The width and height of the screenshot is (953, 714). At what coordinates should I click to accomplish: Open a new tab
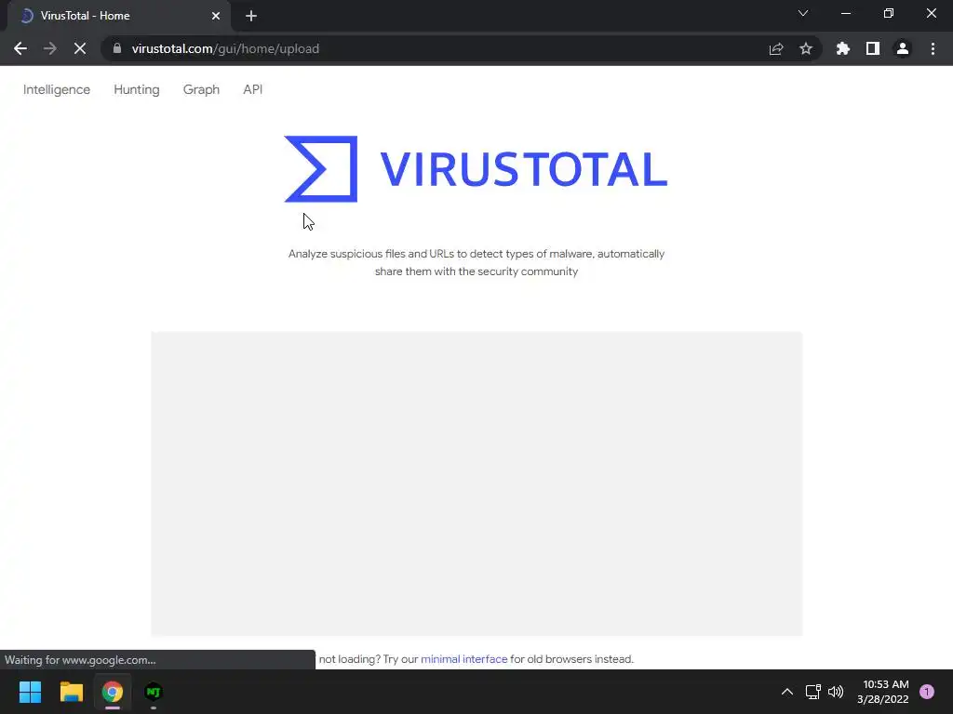point(251,16)
